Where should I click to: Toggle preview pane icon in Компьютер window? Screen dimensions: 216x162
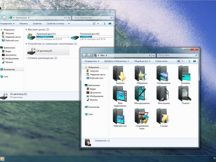coord(104,23)
